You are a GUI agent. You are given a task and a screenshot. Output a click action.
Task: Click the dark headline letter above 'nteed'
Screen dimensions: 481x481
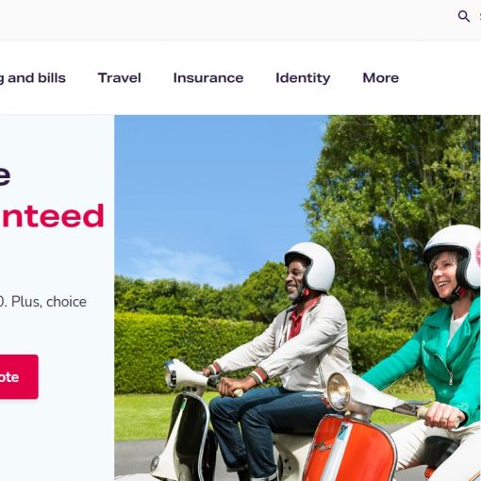(x=5, y=176)
